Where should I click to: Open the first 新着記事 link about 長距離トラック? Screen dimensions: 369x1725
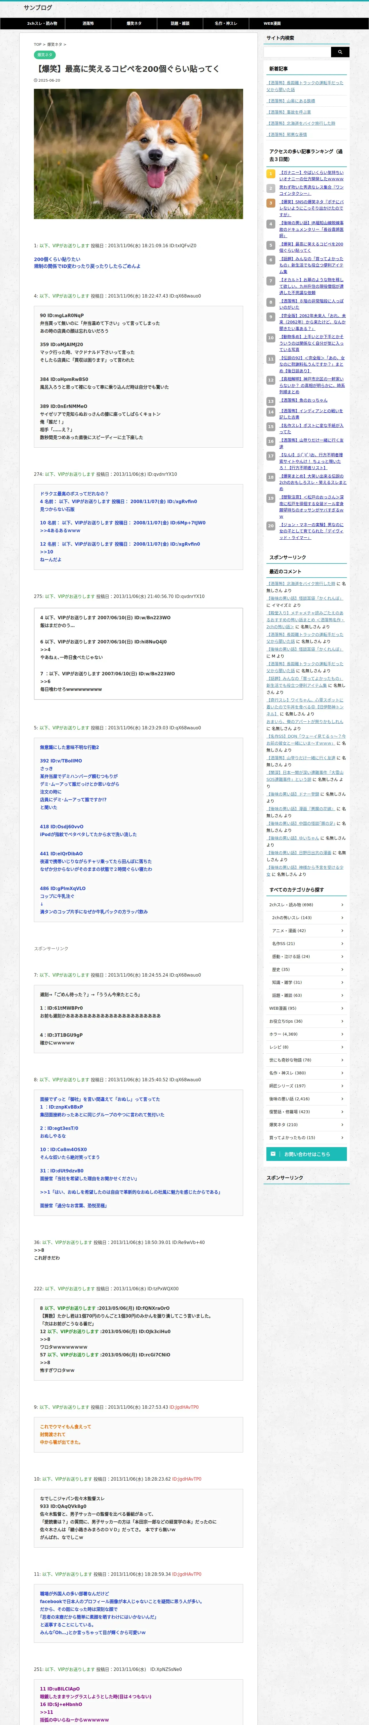(305, 86)
